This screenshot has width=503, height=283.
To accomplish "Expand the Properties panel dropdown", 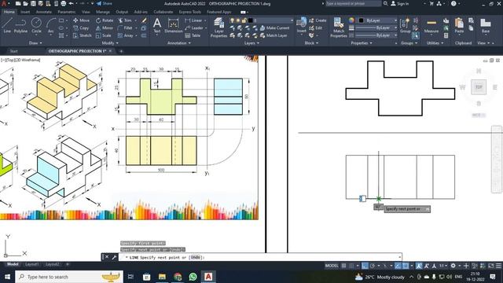I will (362, 42).
